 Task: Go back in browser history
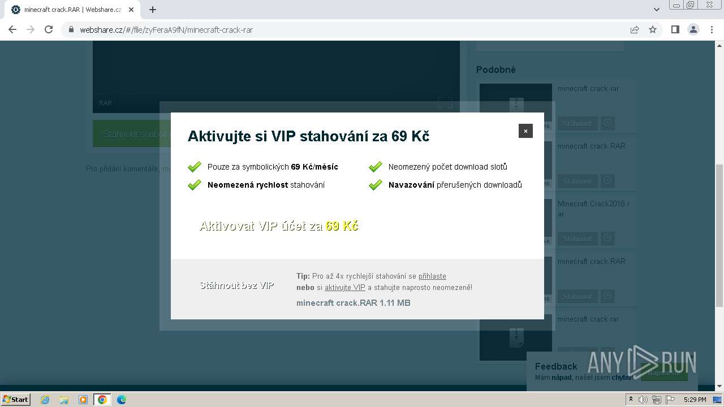point(12,29)
